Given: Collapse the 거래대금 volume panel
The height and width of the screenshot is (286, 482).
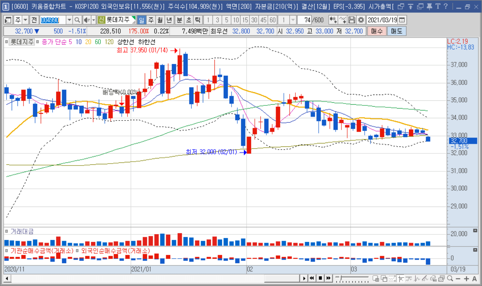Looking at the screenshot, I should [x=475, y=231].
